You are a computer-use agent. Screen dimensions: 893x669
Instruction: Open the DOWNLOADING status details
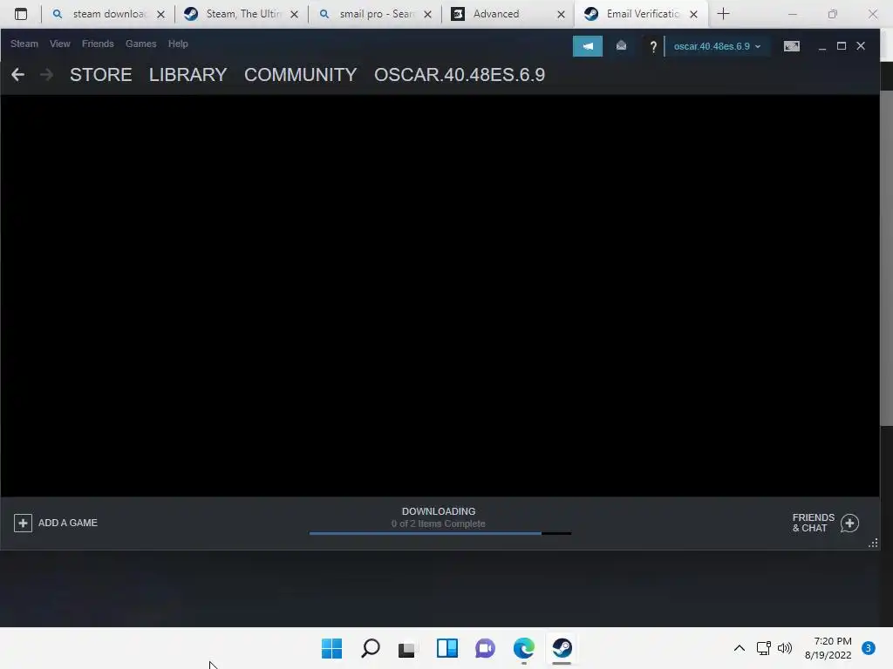point(439,511)
